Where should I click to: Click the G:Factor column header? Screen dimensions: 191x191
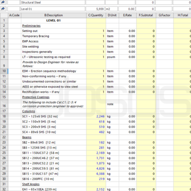(x=164, y=15)
